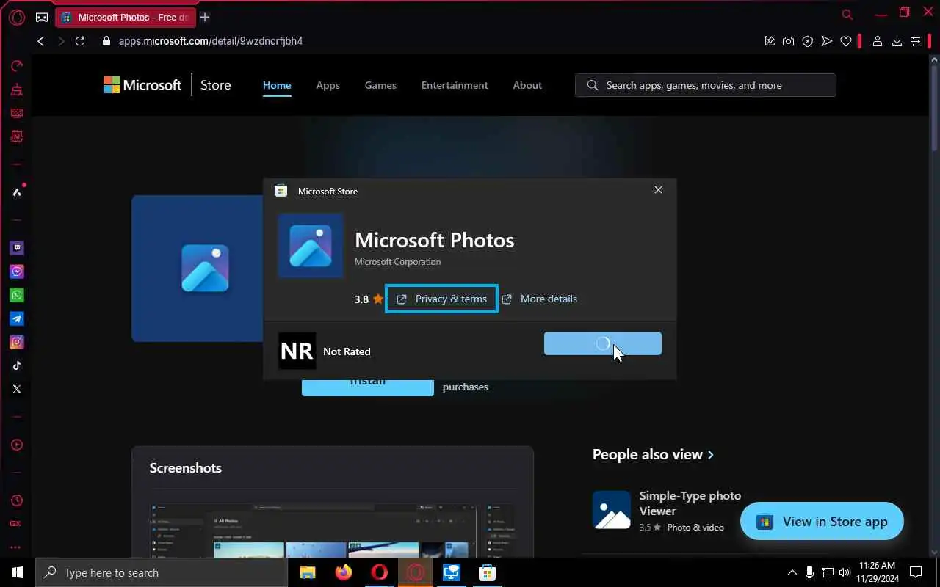Open GX icon in the sidebar
940x587 pixels.
[16, 524]
